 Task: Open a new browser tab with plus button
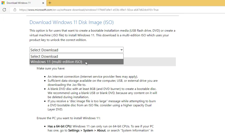click(50, 3)
